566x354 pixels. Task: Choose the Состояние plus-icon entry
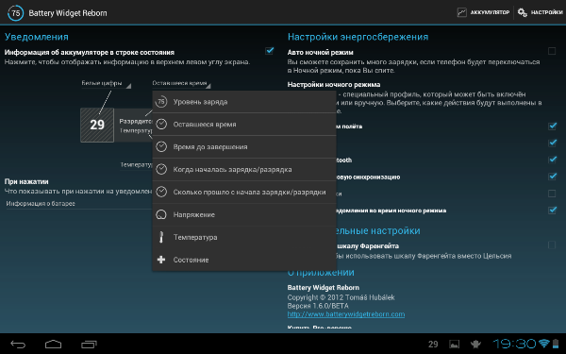click(244, 260)
